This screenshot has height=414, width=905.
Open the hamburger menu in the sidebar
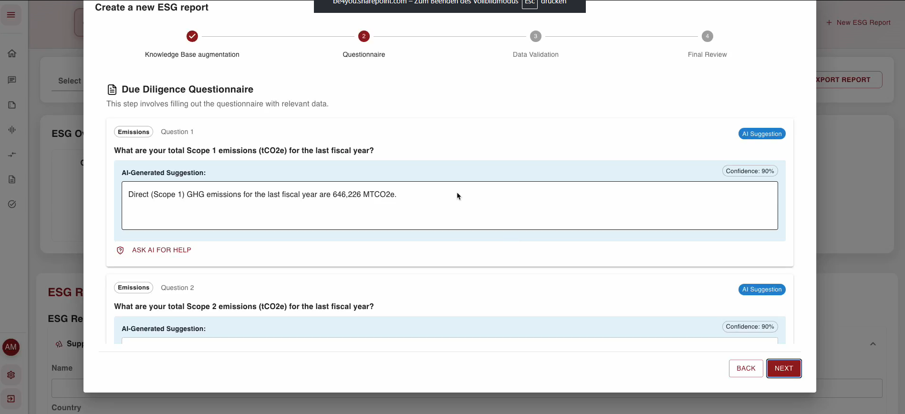pyautogui.click(x=11, y=15)
